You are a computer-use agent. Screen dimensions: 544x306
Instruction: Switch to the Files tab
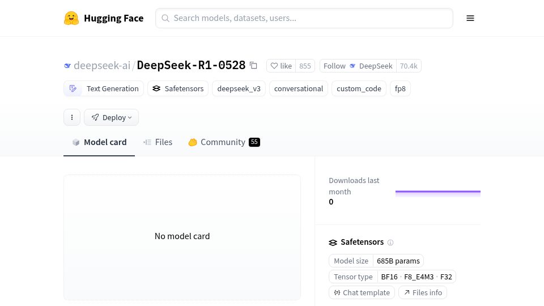coord(158,142)
